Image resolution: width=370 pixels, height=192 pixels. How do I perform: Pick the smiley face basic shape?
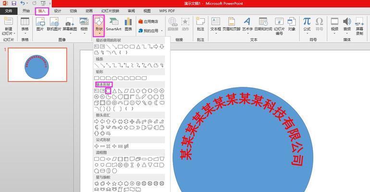pyautogui.click(x=132, y=103)
